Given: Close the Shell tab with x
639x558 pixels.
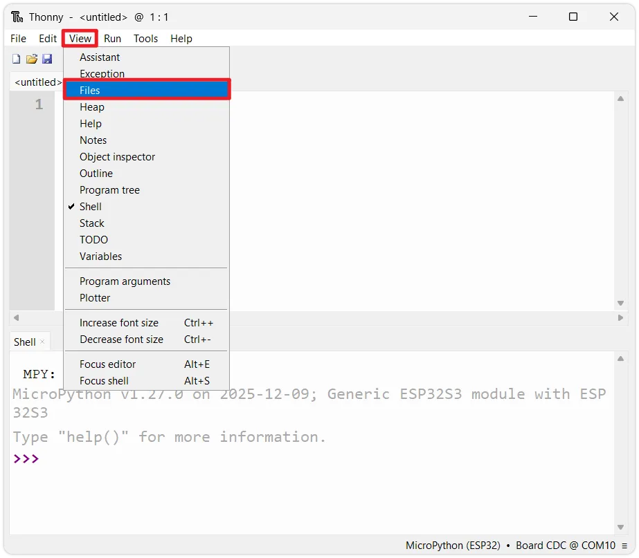Looking at the screenshot, I should (42, 342).
